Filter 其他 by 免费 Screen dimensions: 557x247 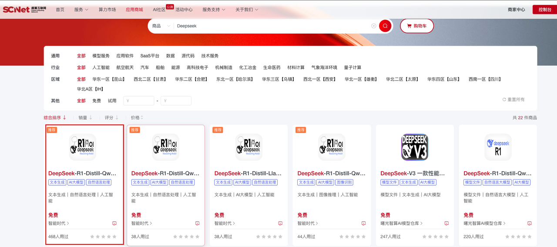(x=97, y=100)
